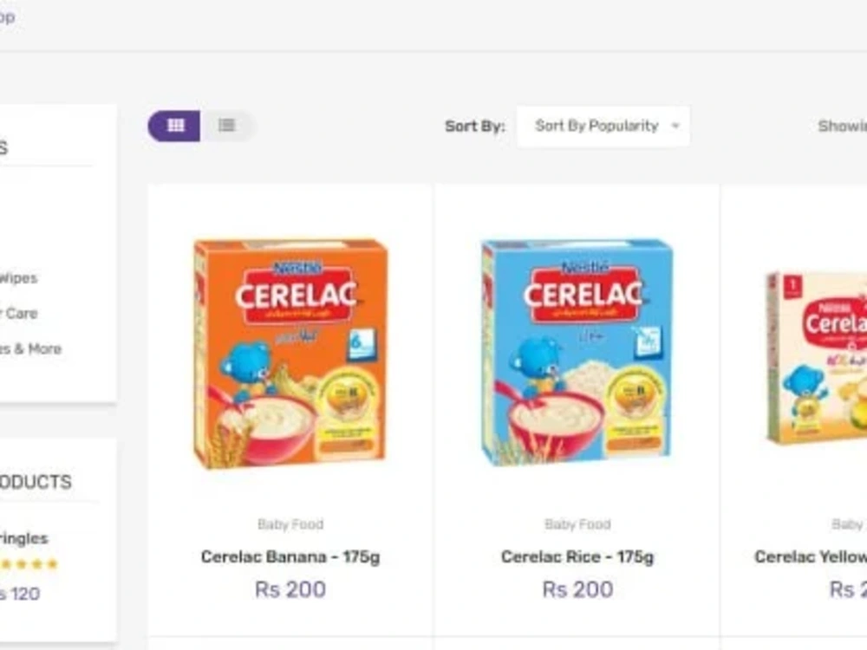The image size is (867, 650).
Task: Open the Sort By Popularity dropdown
Action: click(603, 127)
